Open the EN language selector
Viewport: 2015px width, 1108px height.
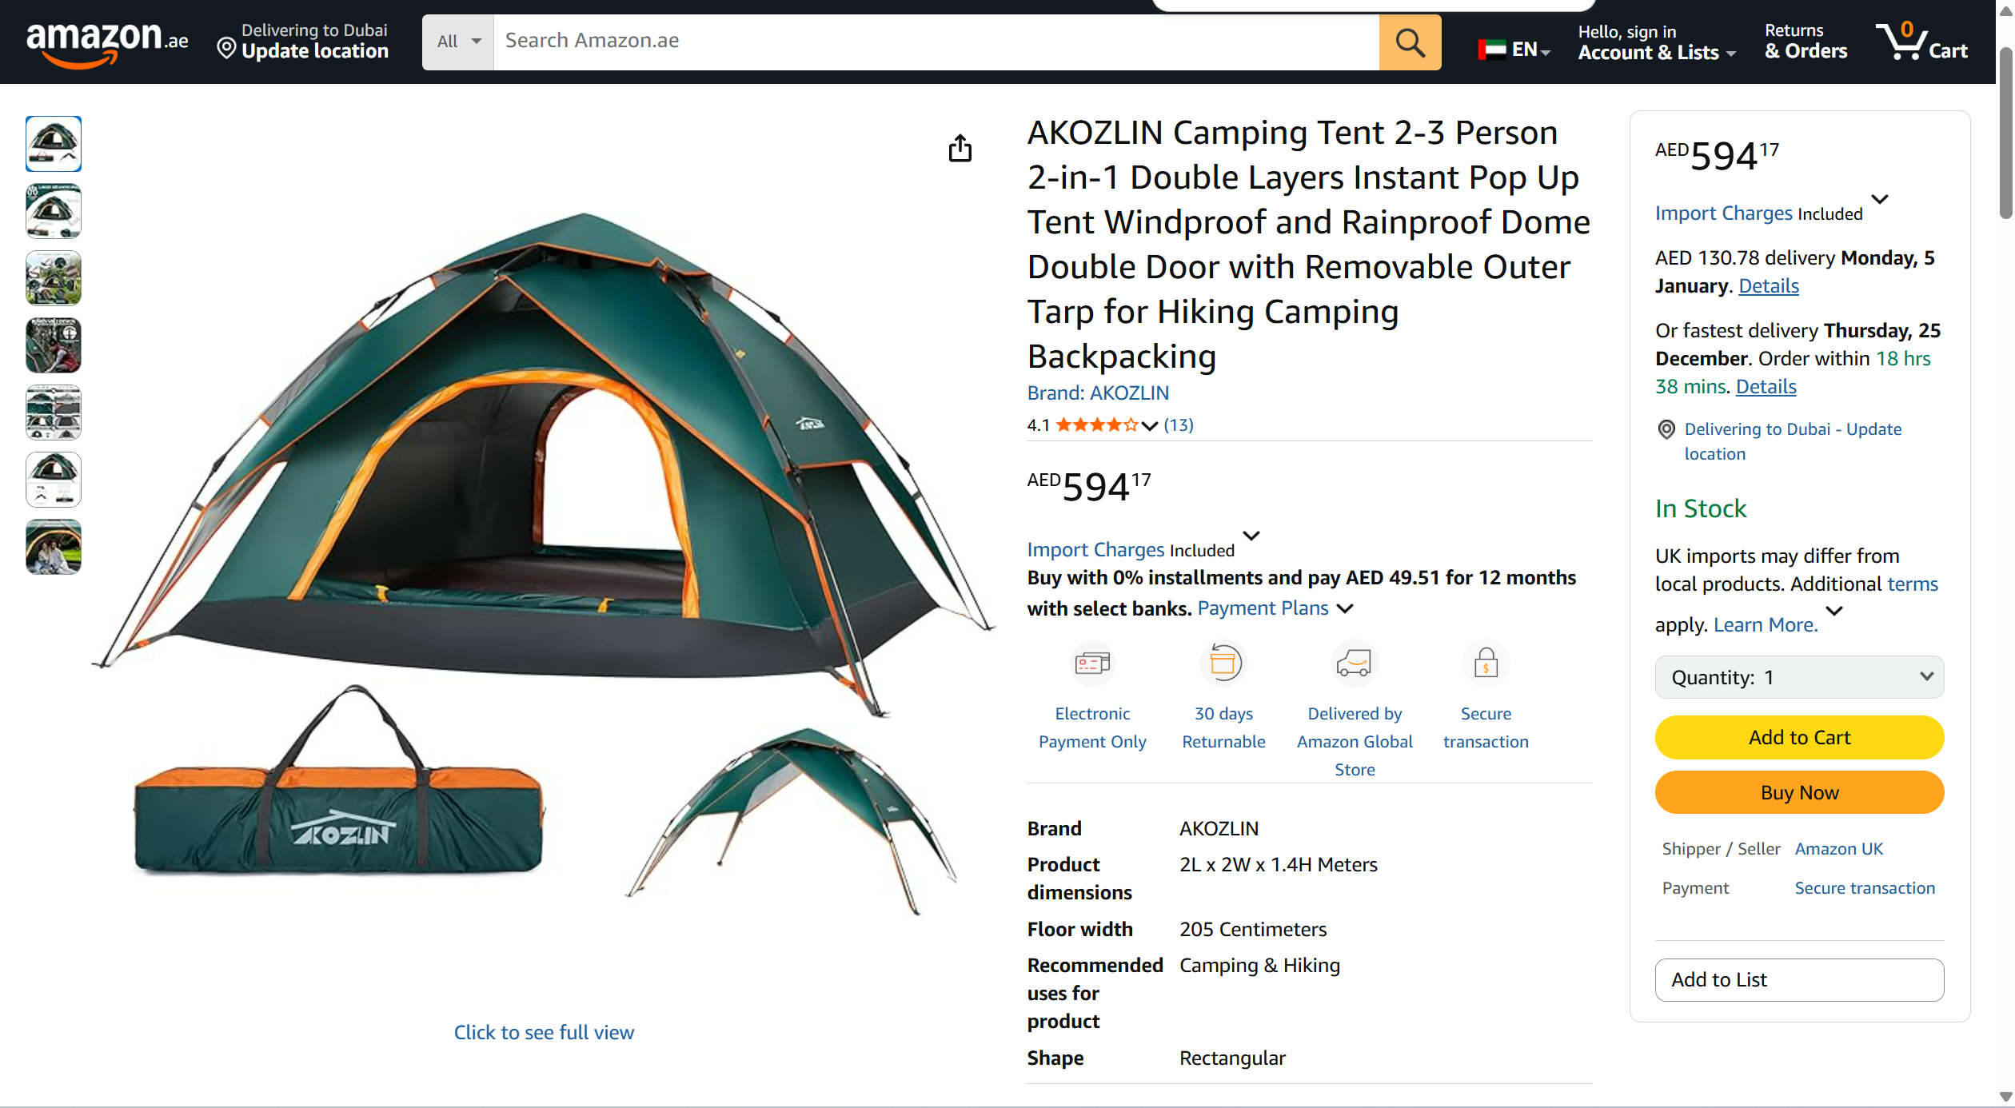click(1514, 50)
